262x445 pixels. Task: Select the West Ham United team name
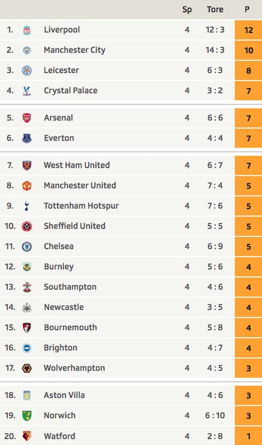pos(77,165)
